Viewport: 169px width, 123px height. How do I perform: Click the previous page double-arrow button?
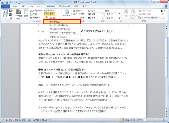pyautogui.click(x=166, y=112)
